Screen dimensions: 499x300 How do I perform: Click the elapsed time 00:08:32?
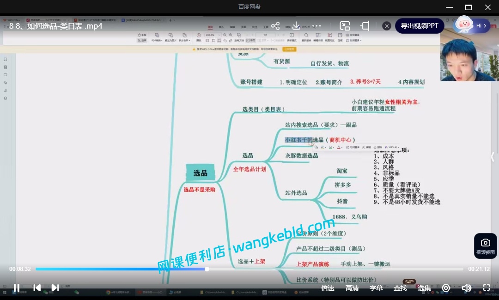coord(20,269)
